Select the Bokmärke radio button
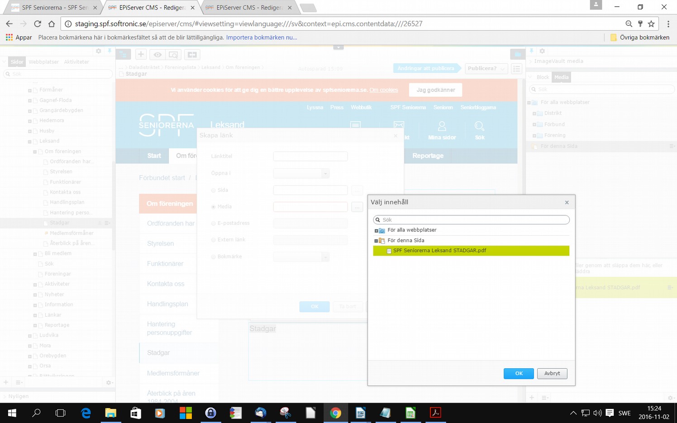 (213, 257)
